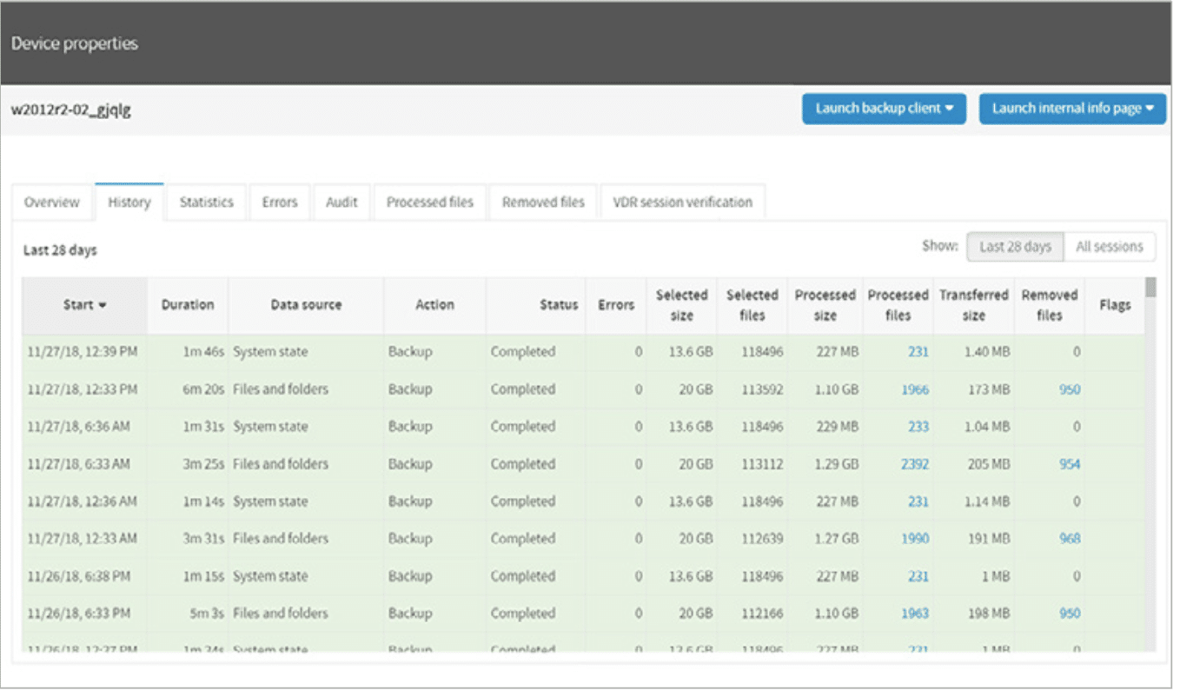Viewport: 1180px width, 697px height.
Task: Switch to the Removed files tab
Action: click(x=542, y=202)
